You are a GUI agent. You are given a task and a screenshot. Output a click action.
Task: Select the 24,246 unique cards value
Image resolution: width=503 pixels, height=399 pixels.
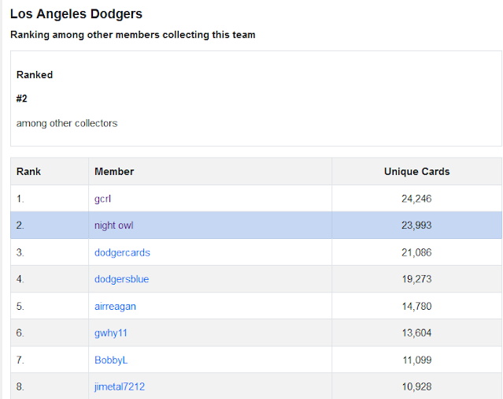tap(416, 199)
